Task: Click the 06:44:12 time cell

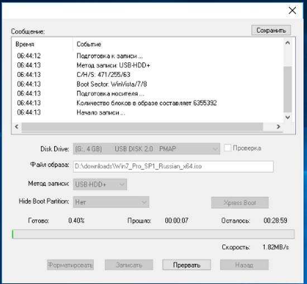Action: 28,56
